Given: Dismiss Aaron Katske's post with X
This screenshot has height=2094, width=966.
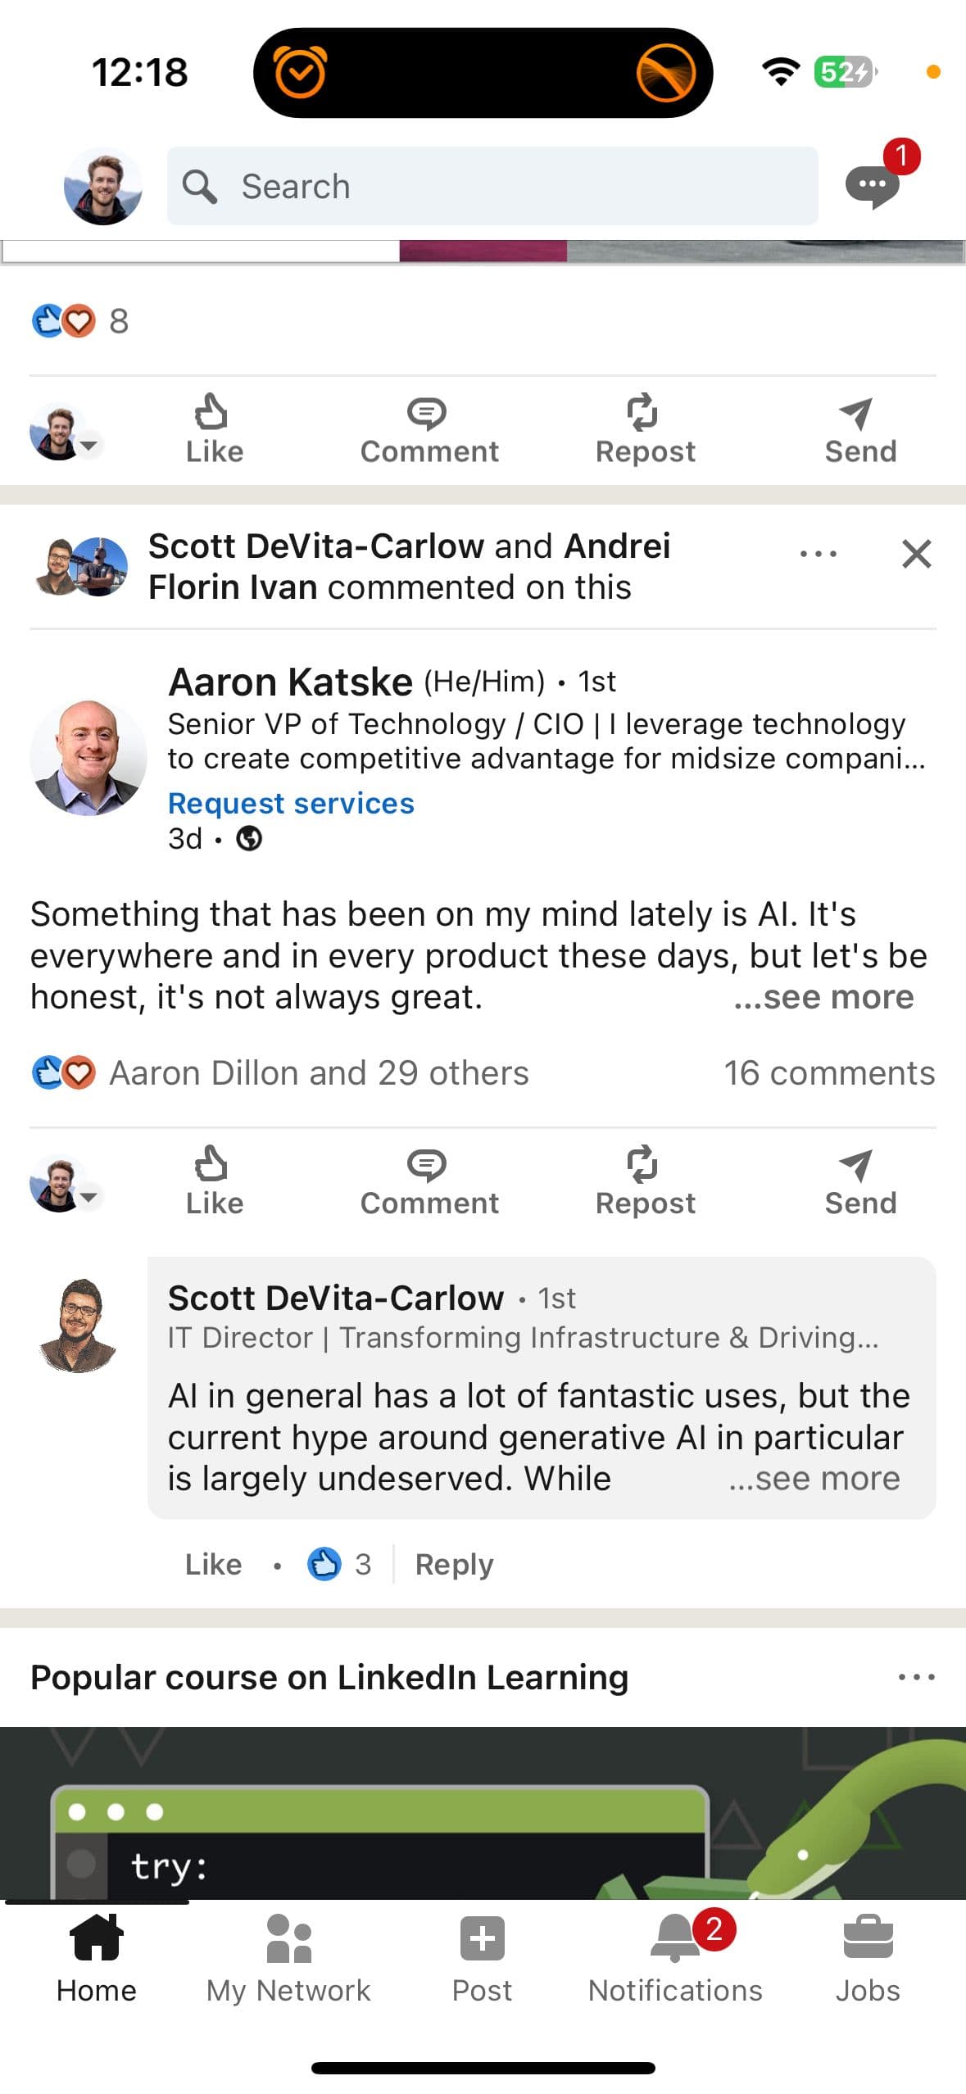Looking at the screenshot, I should coord(916,554).
